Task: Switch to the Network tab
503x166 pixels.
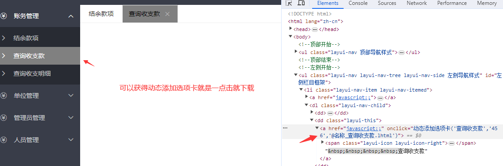Action: tap(417, 3)
